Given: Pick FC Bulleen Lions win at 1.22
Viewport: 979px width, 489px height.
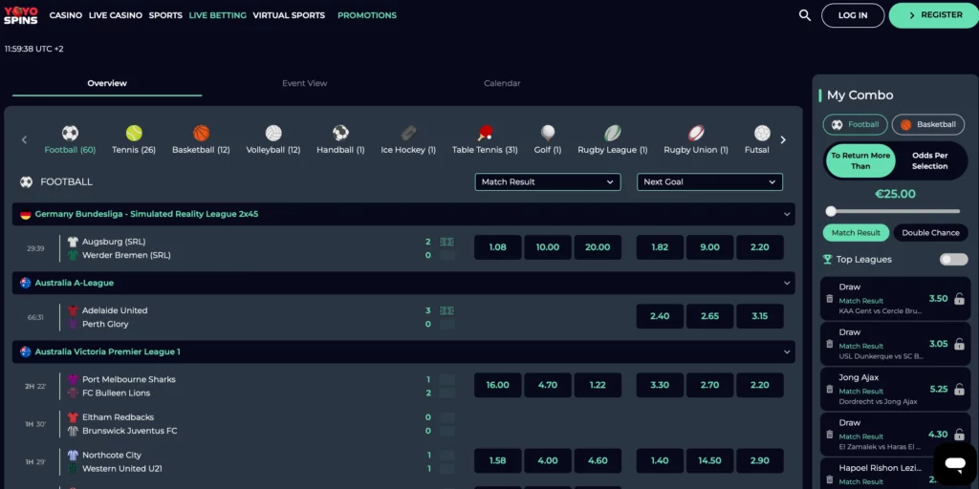Looking at the screenshot, I should tap(598, 386).
